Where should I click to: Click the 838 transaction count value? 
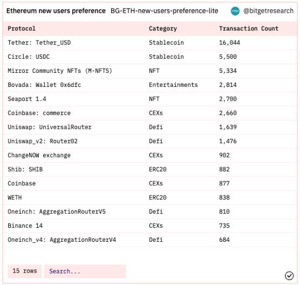pos(224,198)
